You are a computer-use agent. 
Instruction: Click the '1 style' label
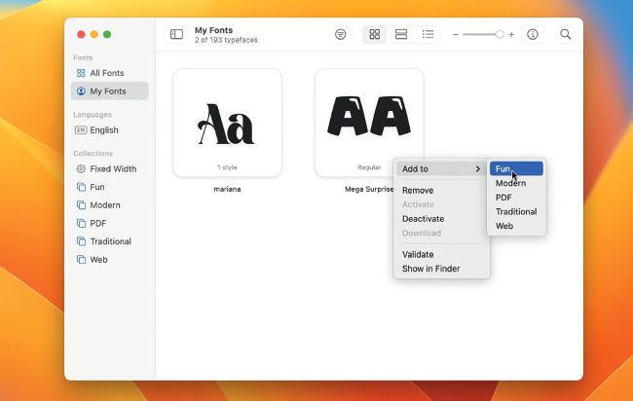(227, 167)
